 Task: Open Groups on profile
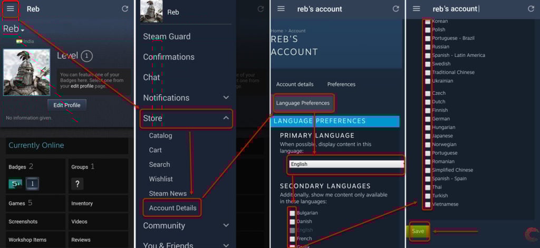pos(80,167)
